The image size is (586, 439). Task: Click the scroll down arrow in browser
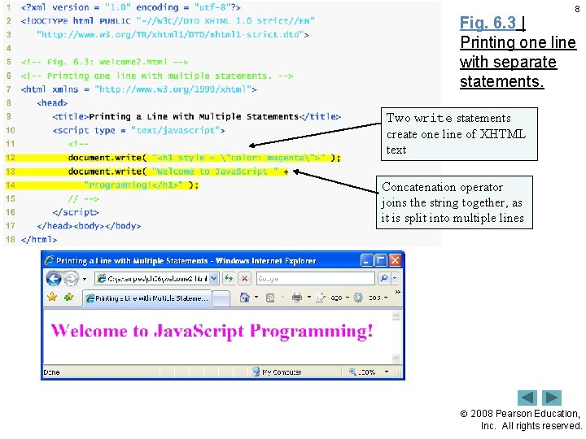coord(396,358)
